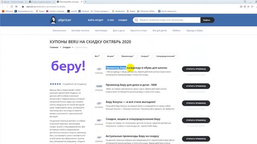
Task: Click the address bar URL
Action: tap(46, 6)
